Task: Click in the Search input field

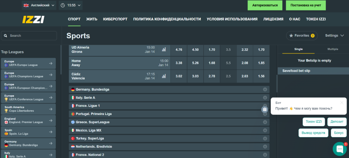Action: [29, 36]
